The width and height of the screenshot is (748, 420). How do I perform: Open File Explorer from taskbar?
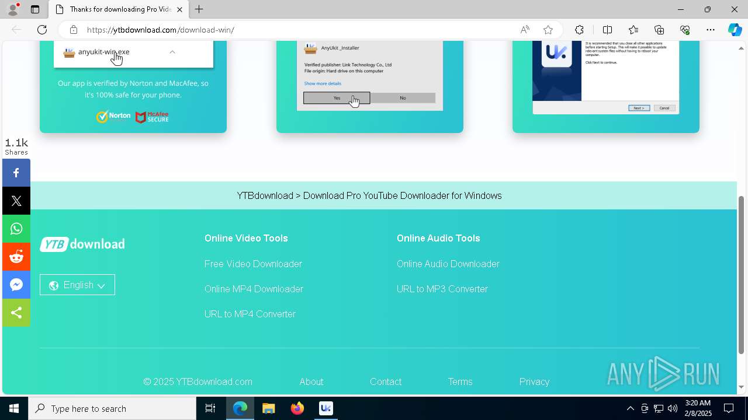(268, 408)
